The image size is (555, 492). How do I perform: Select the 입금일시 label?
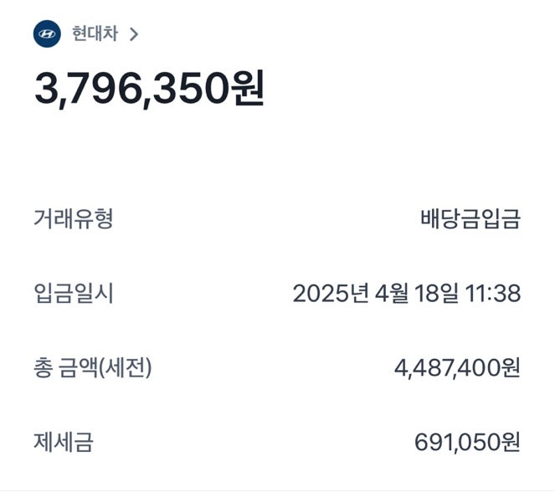point(73,294)
